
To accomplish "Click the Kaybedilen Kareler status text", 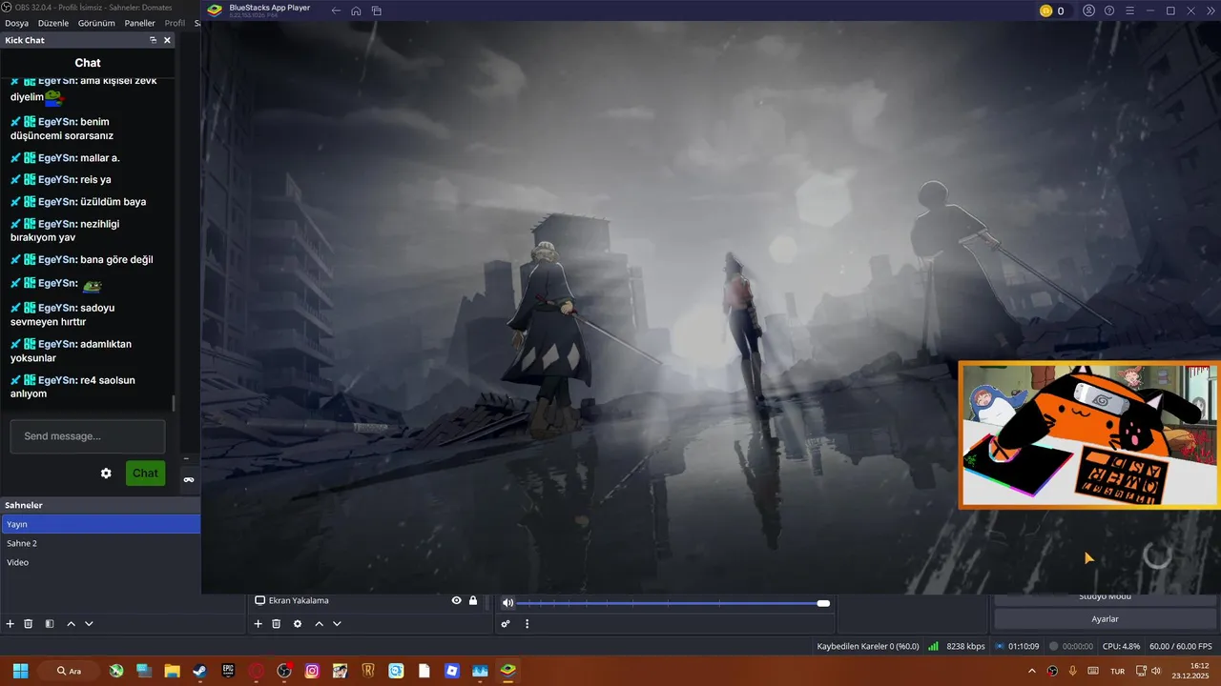I will (868, 646).
